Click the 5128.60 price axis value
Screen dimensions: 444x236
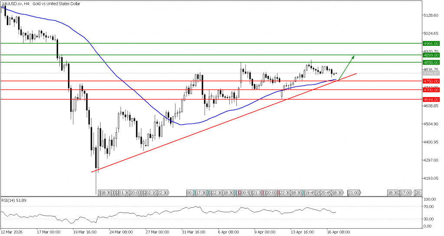(x=431, y=15)
